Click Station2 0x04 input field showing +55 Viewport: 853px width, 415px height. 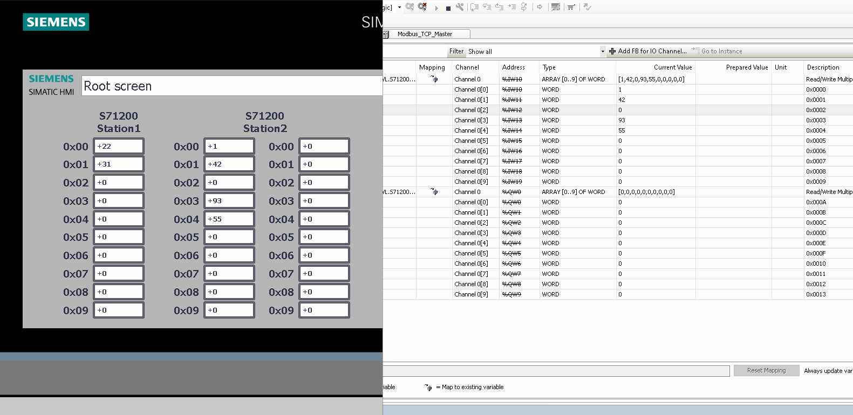click(x=229, y=219)
